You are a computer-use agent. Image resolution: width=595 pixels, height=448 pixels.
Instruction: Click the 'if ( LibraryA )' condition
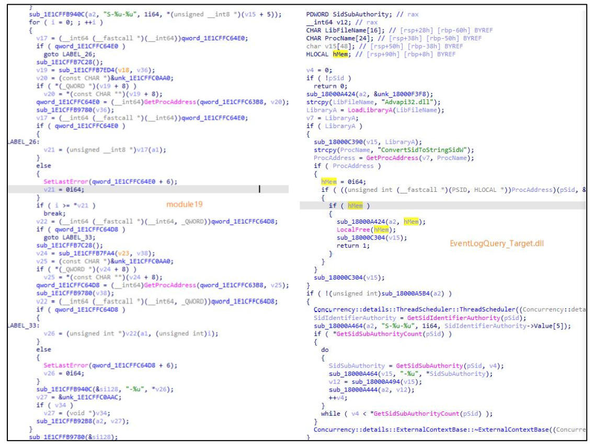(334, 126)
